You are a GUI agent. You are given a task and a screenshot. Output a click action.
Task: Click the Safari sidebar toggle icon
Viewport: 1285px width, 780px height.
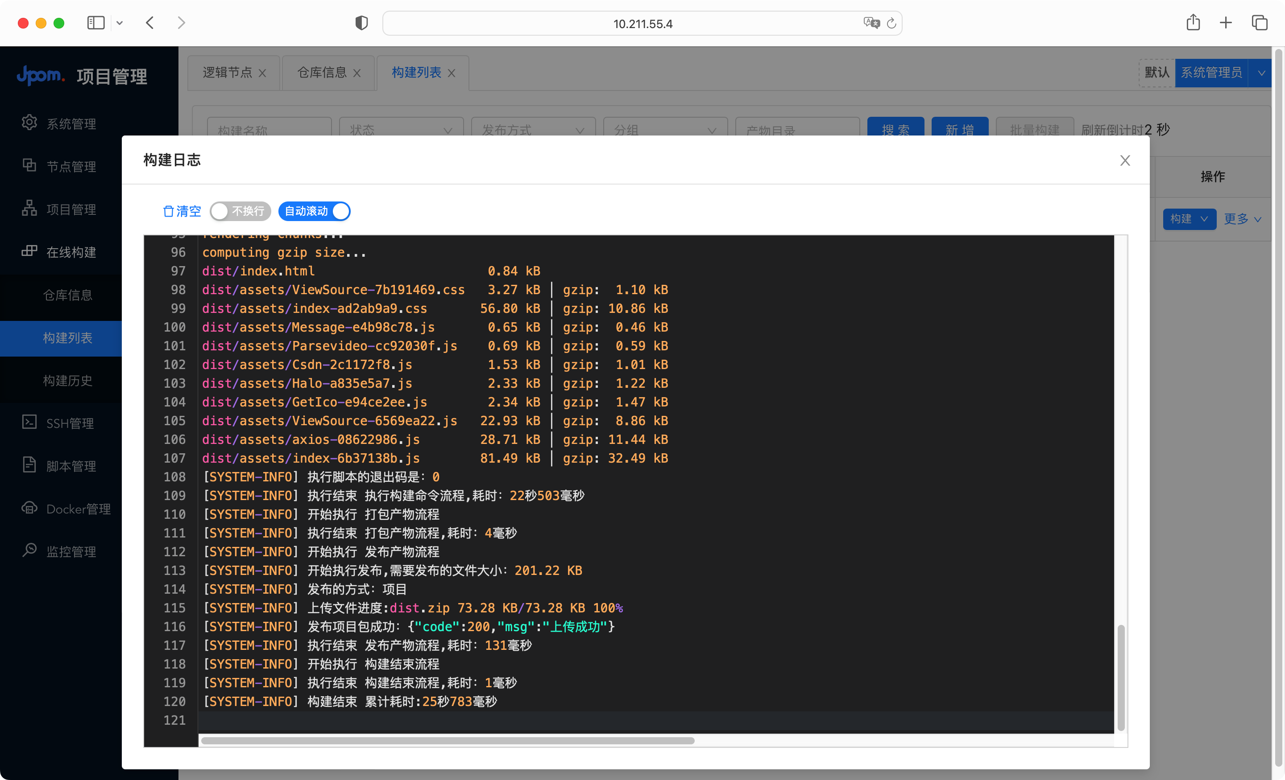point(96,23)
